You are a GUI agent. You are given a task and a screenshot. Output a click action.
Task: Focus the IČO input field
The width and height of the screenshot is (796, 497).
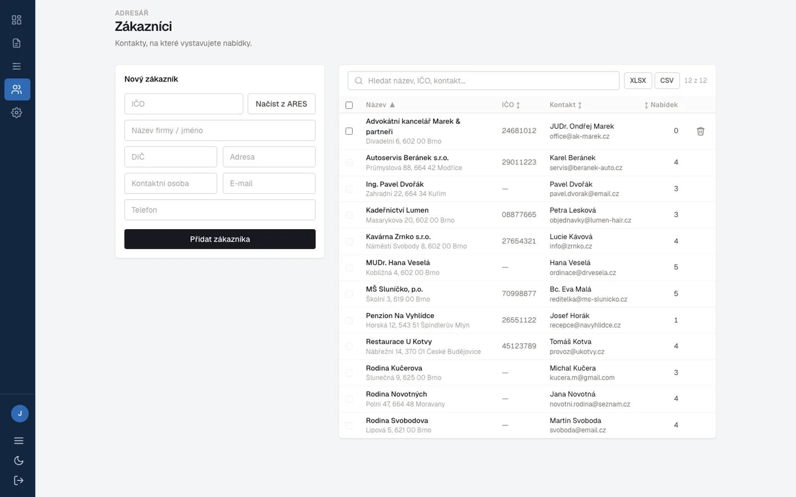[x=184, y=104]
